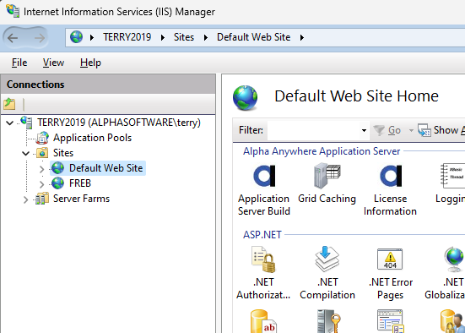Open the dropdown arrow beside Go
This screenshot has width=465, height=333.
tap(411, 130)
